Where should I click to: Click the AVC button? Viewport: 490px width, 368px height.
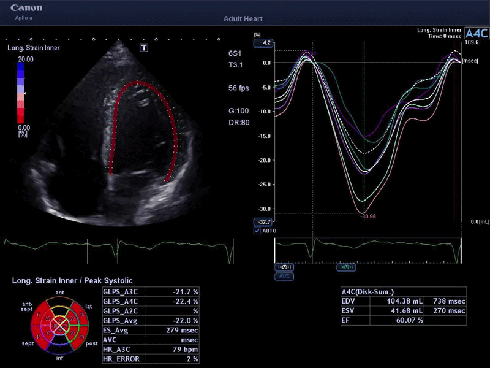[x=284, y=277]
